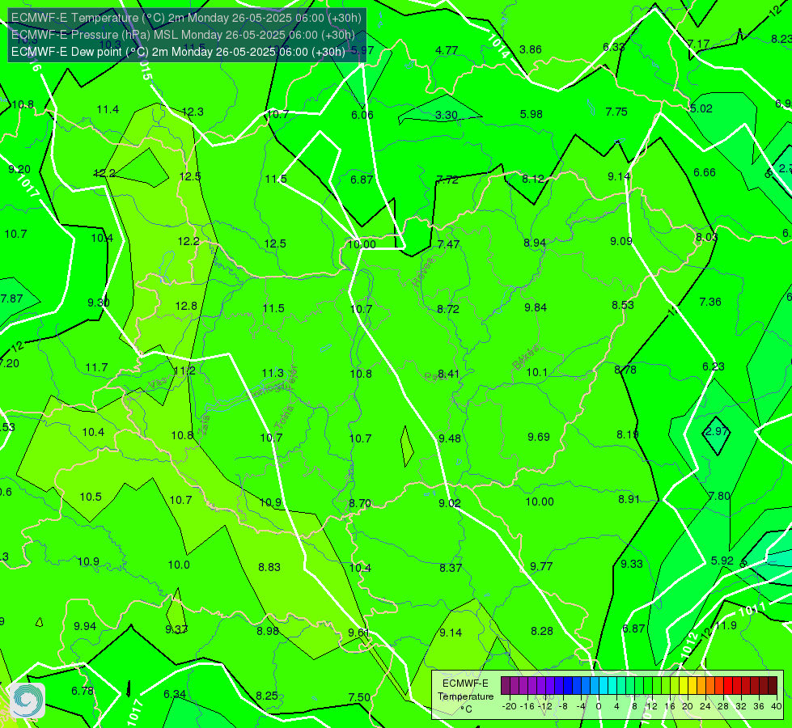Click the 8.94 temperature value
The image size is (792, 728).
535,243
